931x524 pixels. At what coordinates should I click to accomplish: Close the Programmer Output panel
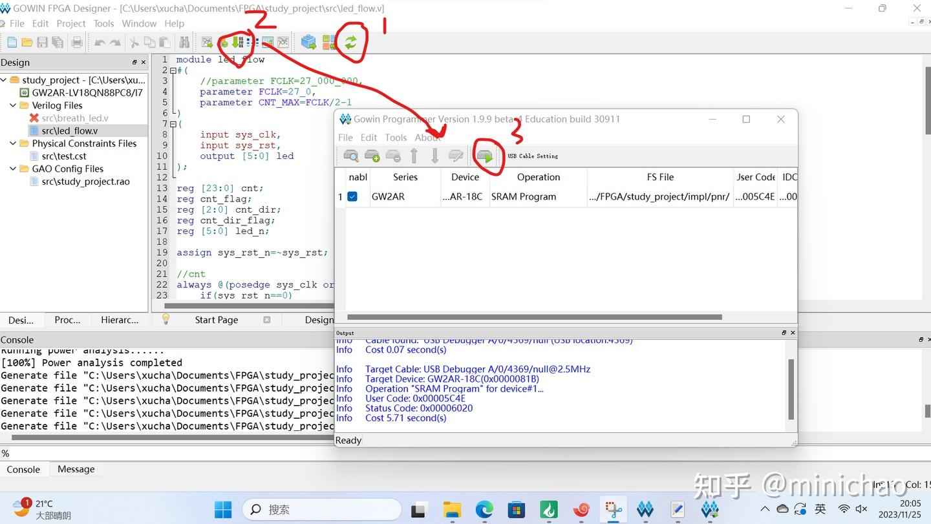(793, 333)
